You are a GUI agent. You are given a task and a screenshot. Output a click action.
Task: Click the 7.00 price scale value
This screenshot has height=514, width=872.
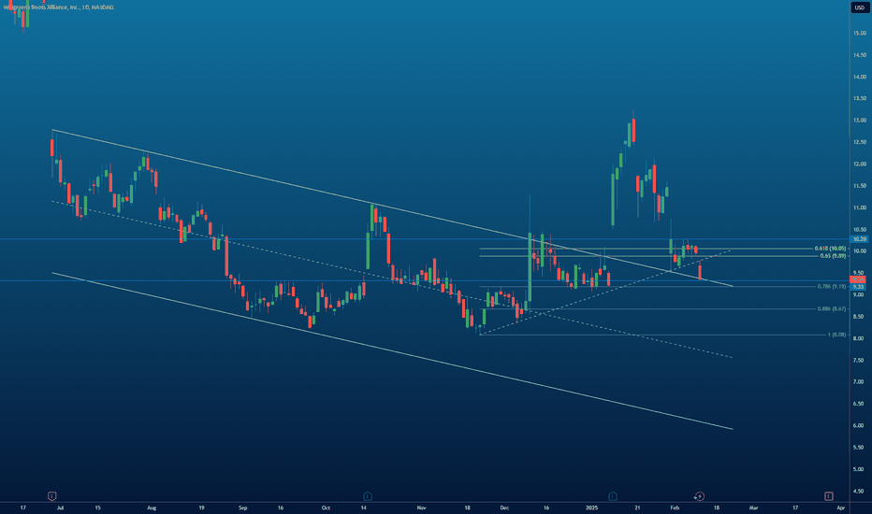tap(859, 381)
